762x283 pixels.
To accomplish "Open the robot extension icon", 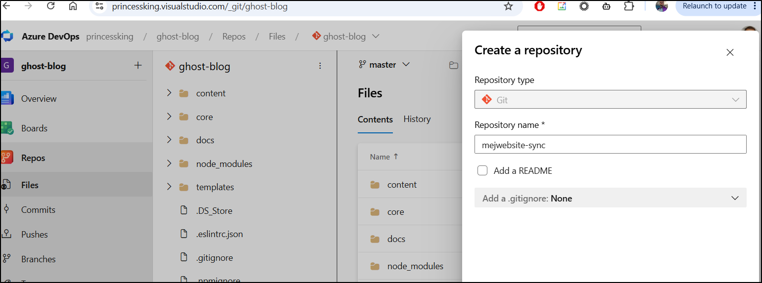I will (606, 6).
